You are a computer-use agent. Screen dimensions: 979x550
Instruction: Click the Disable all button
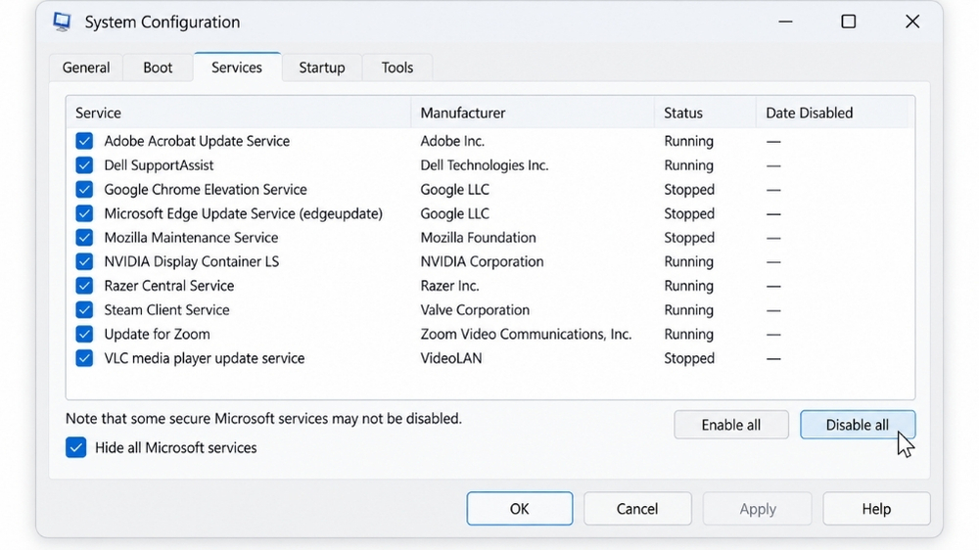point(858,425)
